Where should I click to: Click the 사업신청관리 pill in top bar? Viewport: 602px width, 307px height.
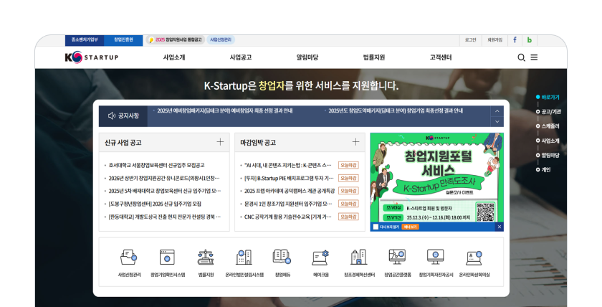221,40
